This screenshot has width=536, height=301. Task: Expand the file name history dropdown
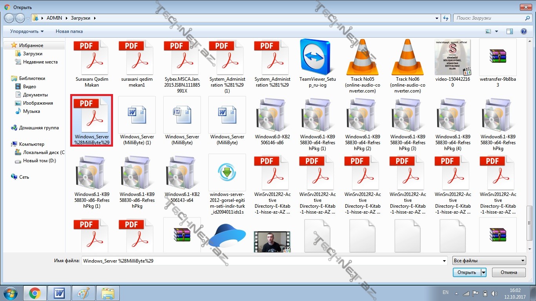[444, 261]
